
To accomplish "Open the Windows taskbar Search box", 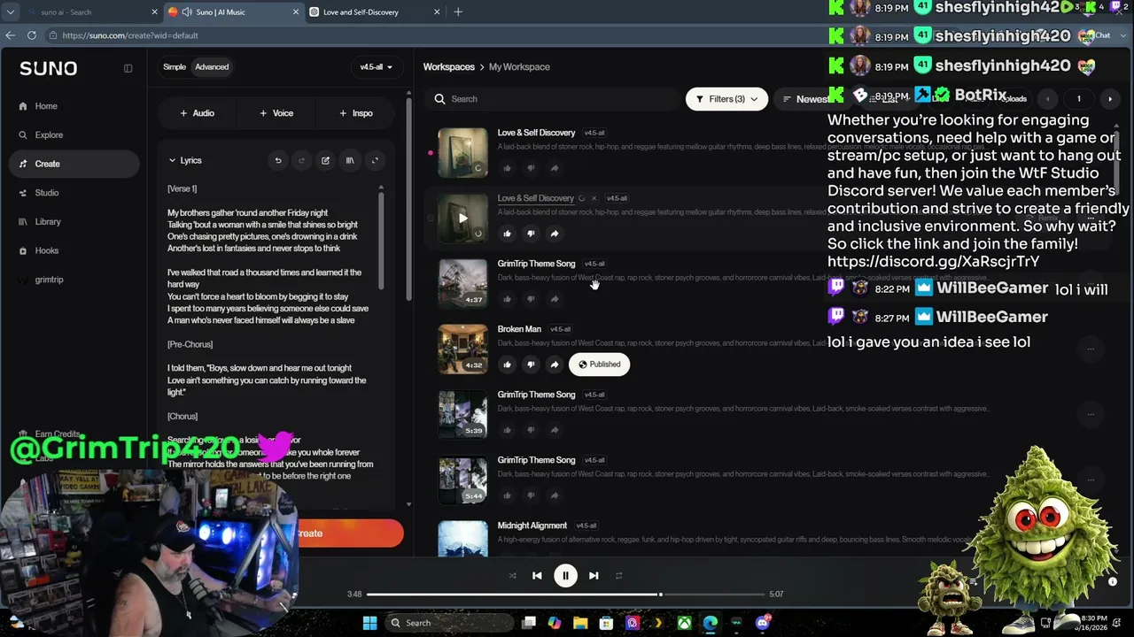I will click(x=447, y=623).
